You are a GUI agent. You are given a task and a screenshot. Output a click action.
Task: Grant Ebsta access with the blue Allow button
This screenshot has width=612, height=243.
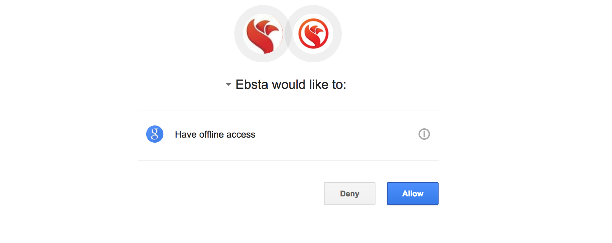[412, 194]
